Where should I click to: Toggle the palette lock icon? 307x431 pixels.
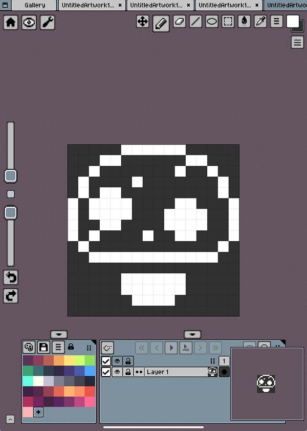tap(71, 347)
